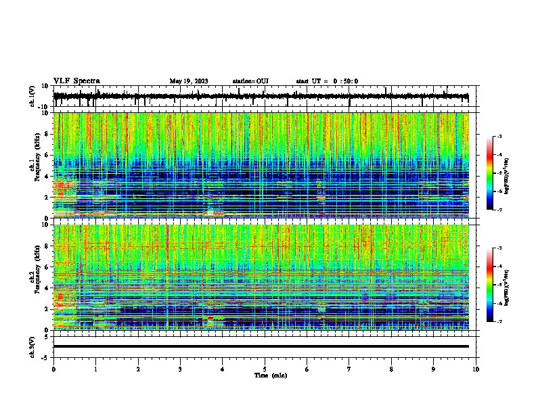The height and width of the screenshot is (414, 536).
Task: Click the "Time (min)" axis title
Action: tap(271, 375)
